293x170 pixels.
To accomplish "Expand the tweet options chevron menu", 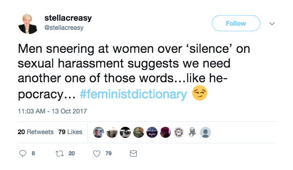I will (272, 24).
